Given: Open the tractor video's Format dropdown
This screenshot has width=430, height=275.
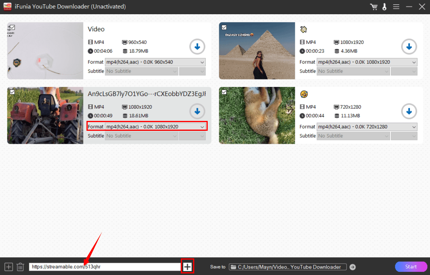Looking at the screenshot, I should pyautogui.click(x=155, y=127).
